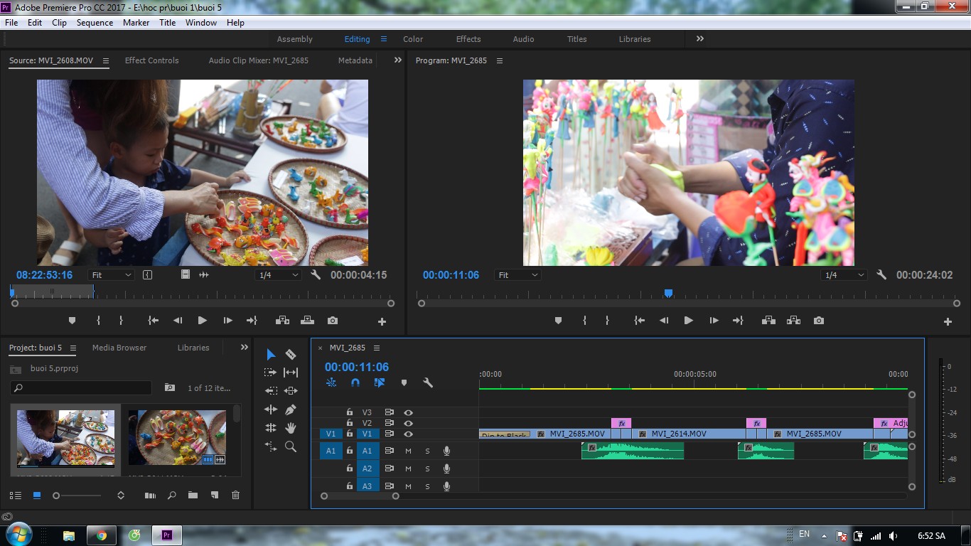Screen dimensions: 971x546
Task: Open Google Chrome from the Windows taskbar
Action: coord(102,535)
